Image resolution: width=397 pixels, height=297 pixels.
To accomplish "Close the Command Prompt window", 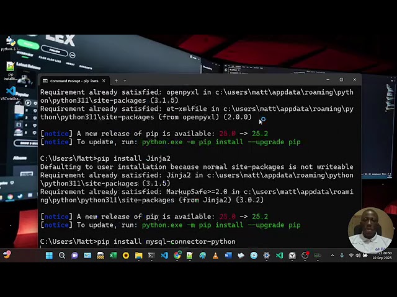I will pos(355,80).
